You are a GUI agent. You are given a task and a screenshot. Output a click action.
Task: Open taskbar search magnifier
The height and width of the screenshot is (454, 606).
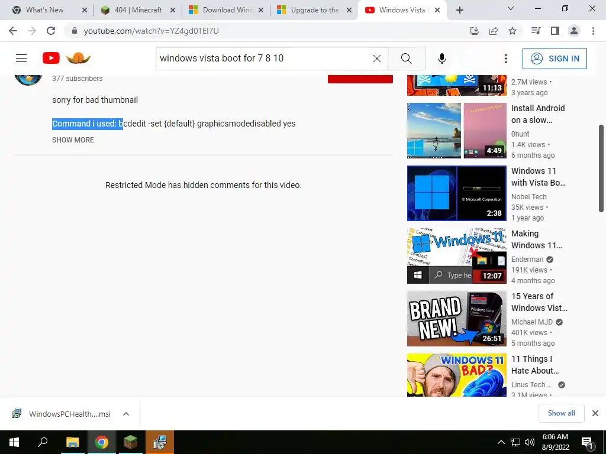[x=43, y=442]
